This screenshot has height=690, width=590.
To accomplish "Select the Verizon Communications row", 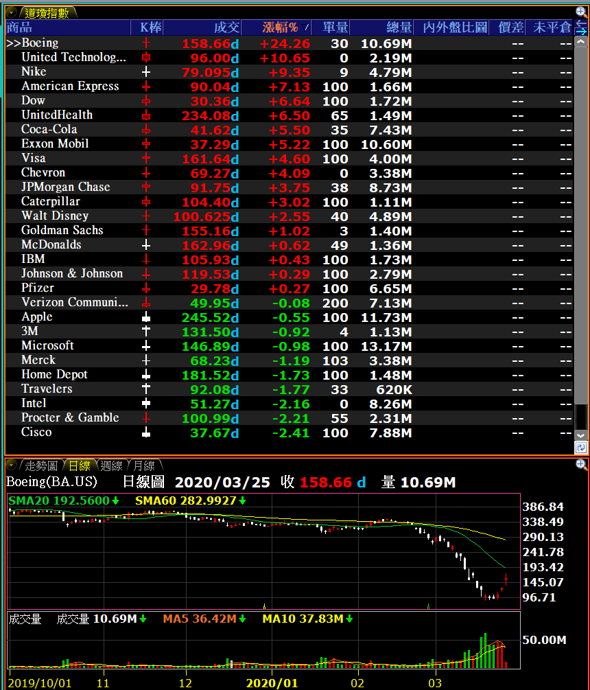I will (x=290, y=303).
